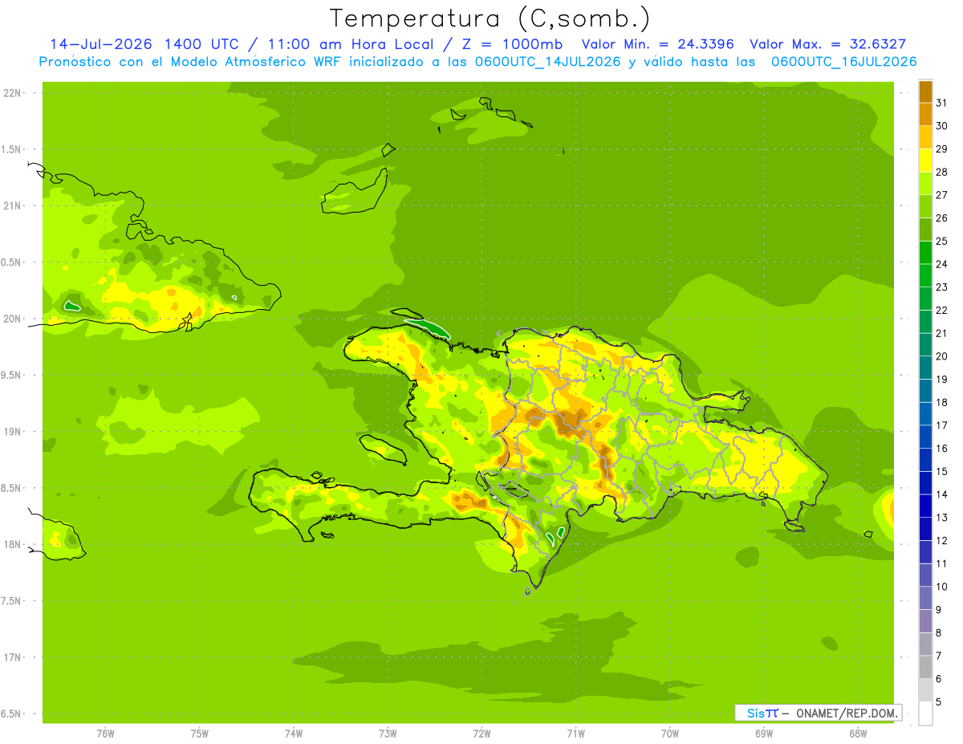The width and height of the screenshot is (963, 744).
Task: Click the '76W' longitude label
Action: (105, 734)
